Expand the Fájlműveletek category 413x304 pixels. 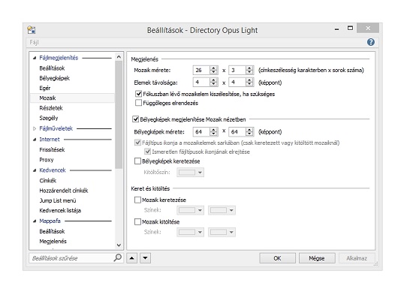[35, 128]
